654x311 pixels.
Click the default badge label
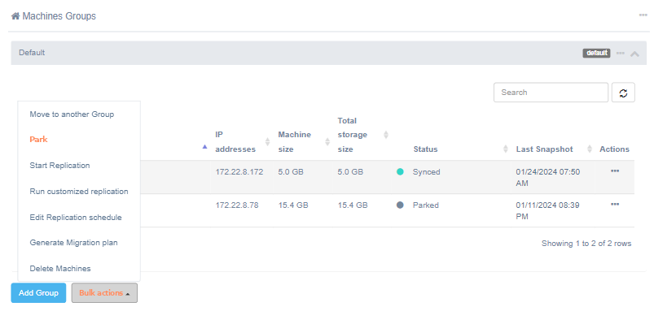(x=596, y=54)
